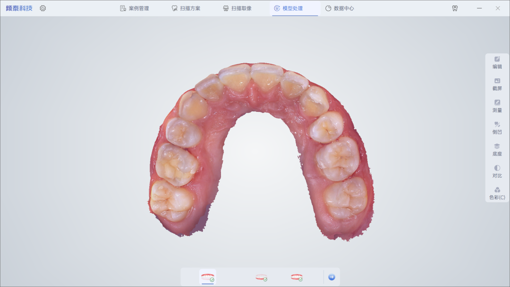Select the 模型处理 tab
Screen dimensions: 510x287
coord(288,8)
